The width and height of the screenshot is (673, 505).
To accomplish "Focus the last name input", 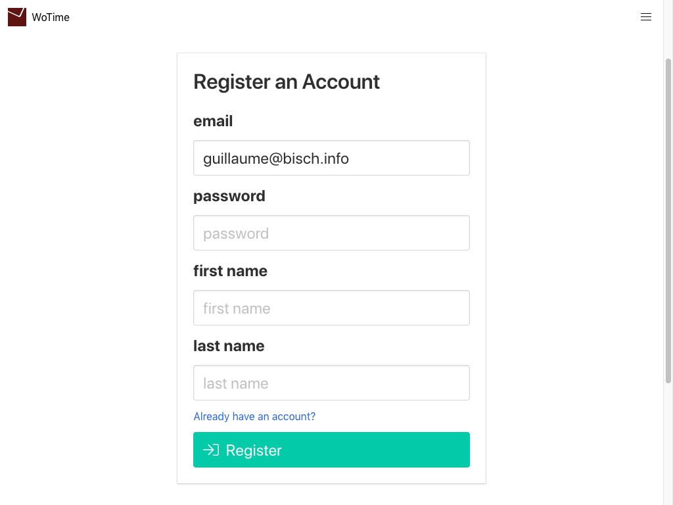I will coord(331,383).
